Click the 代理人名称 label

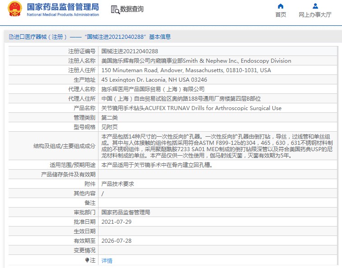pyautogui.click(x=82, y=89)
